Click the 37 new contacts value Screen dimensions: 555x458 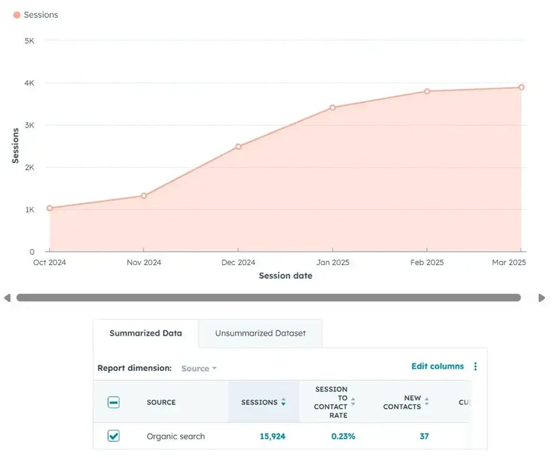(x=424, y=436)
